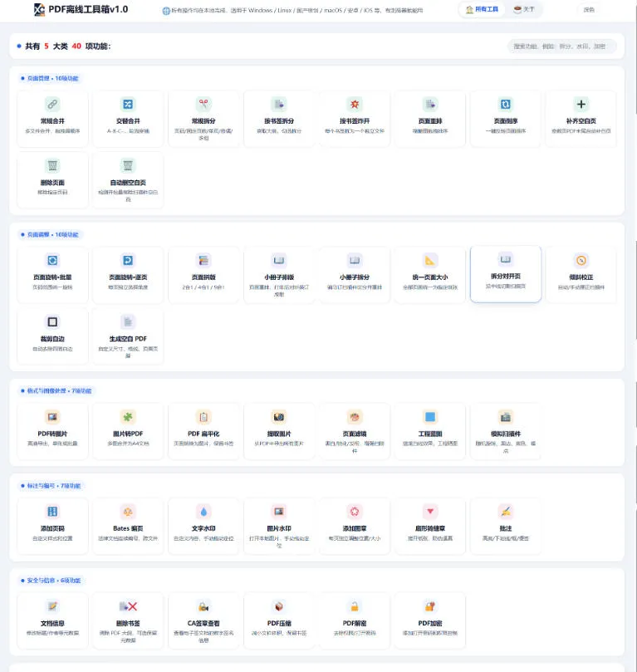Select the 页面倒序 reverse-order tool
This screenshot has height=672, width=637.
506,119
